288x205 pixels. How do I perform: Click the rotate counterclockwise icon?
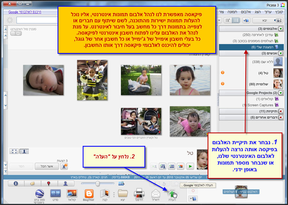(164, 183)
